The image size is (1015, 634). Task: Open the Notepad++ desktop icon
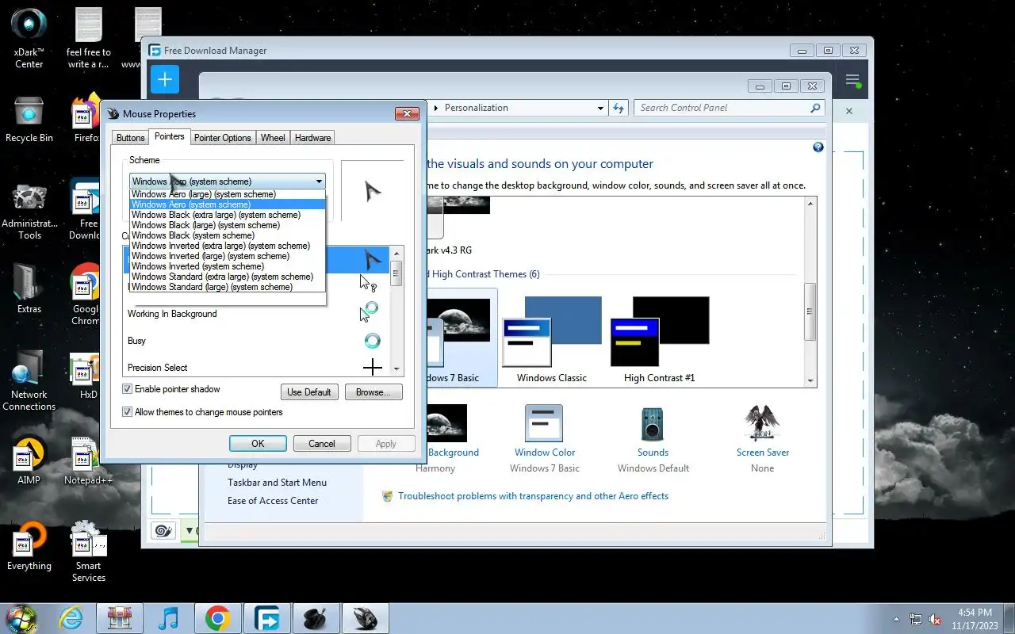point(88,460)
